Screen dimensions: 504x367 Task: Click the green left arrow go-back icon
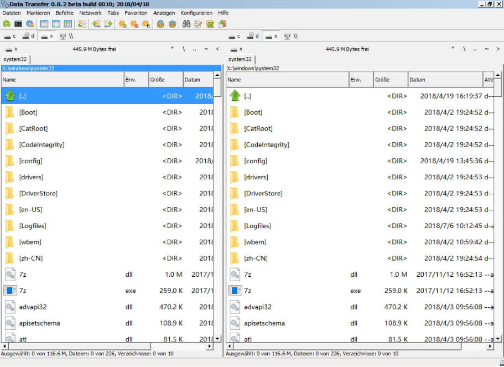point(96,24)
